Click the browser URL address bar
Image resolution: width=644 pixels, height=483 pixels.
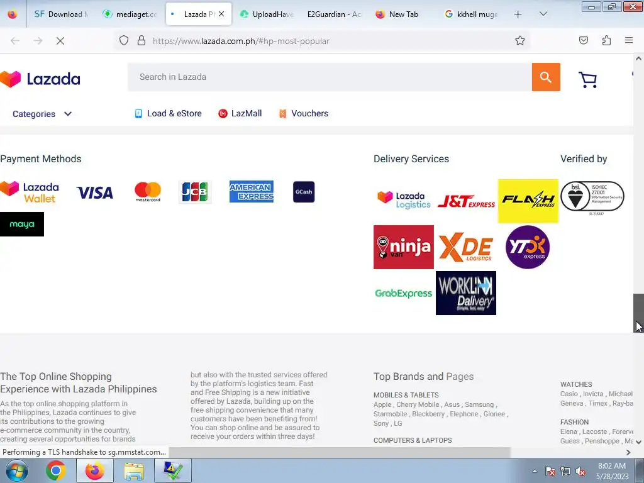click(x=323, y=41)
